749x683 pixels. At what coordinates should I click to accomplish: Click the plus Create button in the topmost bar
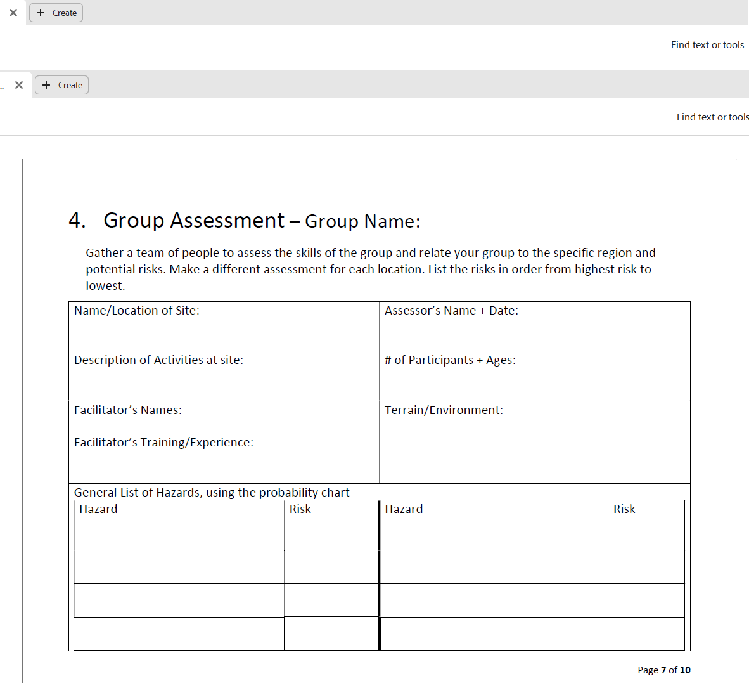tap(56, 13)
